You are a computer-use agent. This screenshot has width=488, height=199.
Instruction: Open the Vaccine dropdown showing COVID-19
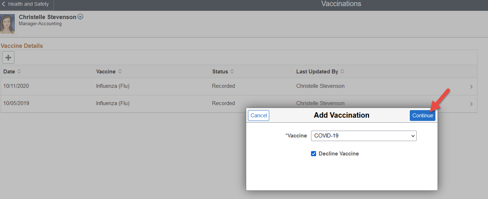363,136
